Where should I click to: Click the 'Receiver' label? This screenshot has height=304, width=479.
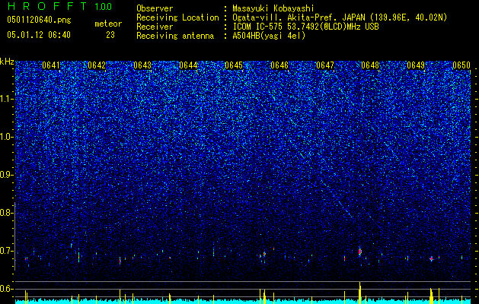155,27
